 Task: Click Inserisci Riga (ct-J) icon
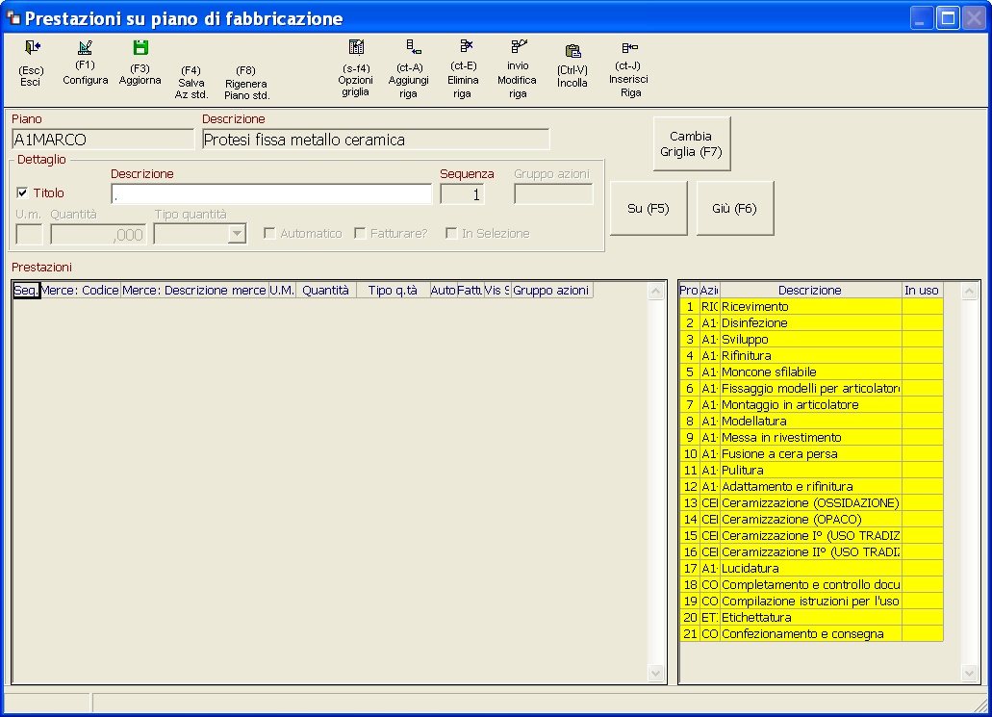click(x=629, y=47)
